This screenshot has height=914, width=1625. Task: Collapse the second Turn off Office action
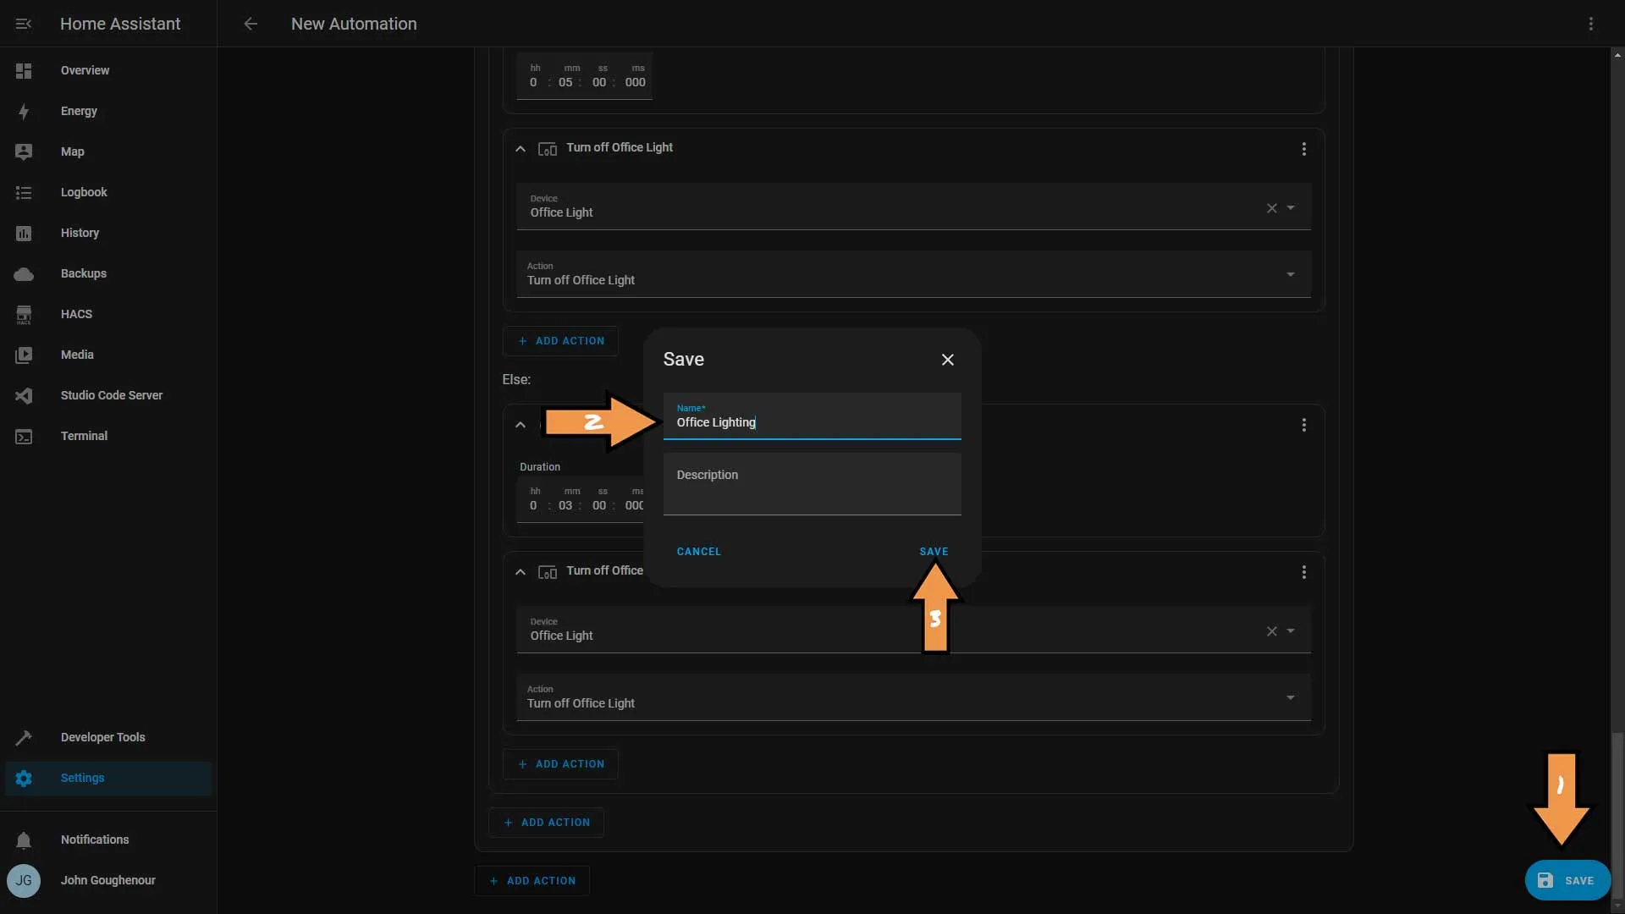click(x=521, y=572)
